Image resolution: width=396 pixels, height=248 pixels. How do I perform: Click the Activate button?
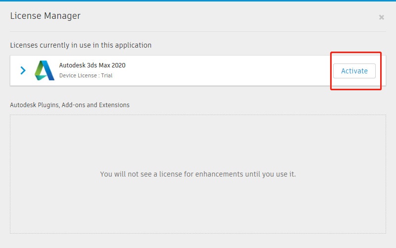pos(354,71)
